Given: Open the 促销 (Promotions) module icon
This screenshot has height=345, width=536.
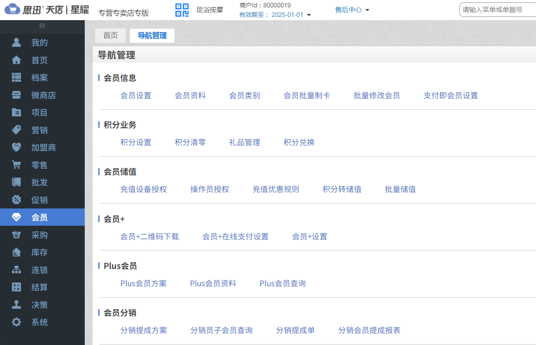Looking at the screenshot, I should click(x=17, y=200).
